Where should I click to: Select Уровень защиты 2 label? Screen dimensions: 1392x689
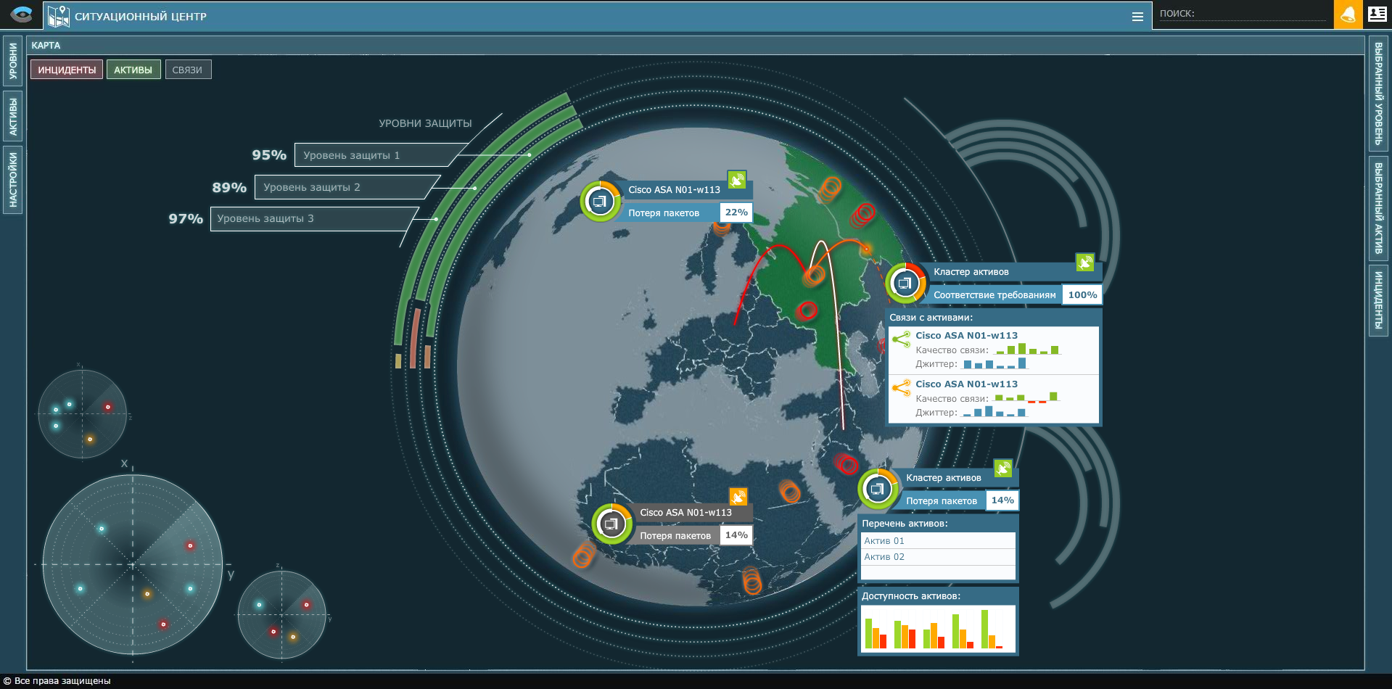coord(311,187)
